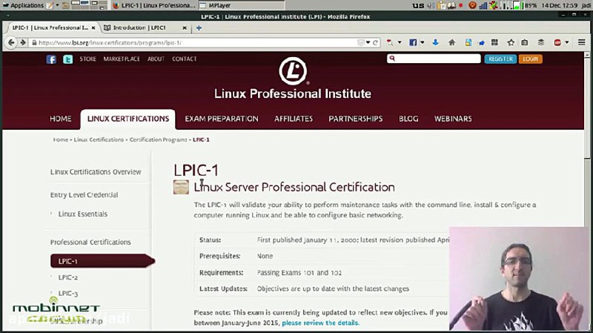Show bookmarks list icon beside the star

[525, 43]
